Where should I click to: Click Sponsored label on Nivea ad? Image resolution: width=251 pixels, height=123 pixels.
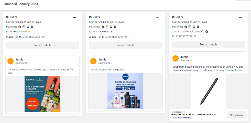[x=104, y=63]
